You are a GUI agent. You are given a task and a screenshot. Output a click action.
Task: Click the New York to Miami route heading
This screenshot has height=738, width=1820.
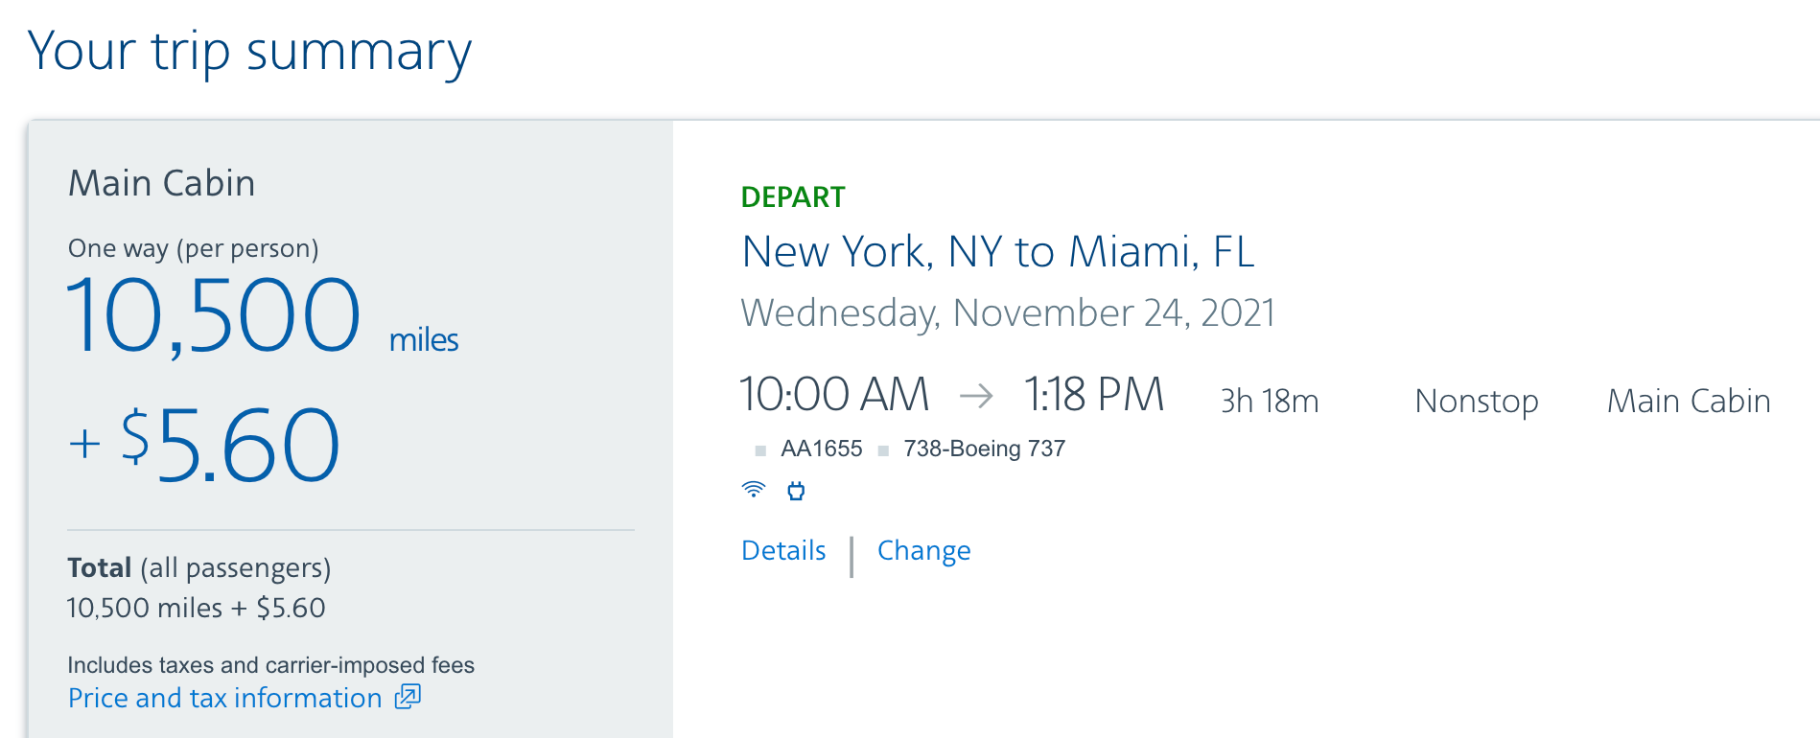tap(997, 252)
